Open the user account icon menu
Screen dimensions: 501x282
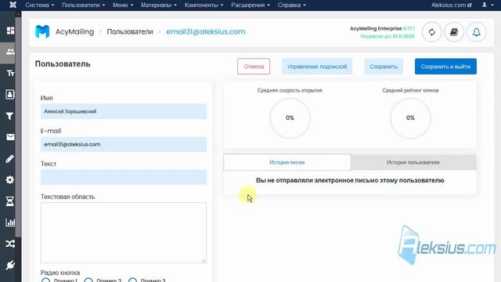487,5
